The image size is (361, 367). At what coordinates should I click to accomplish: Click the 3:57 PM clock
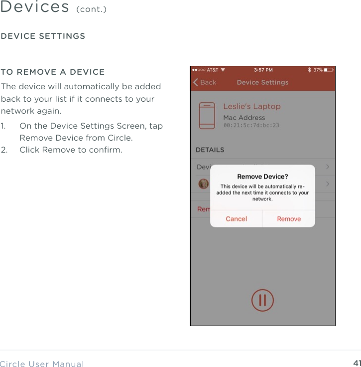tap(263, 70)
